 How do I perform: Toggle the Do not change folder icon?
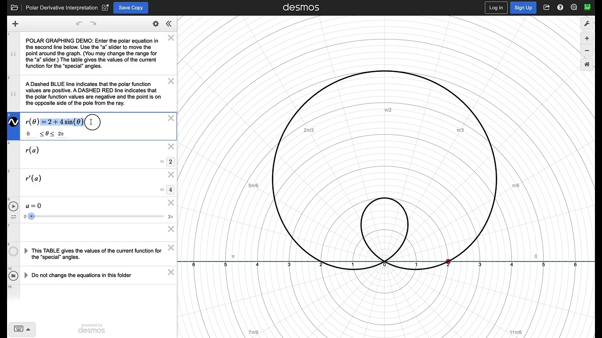(14, 276)
